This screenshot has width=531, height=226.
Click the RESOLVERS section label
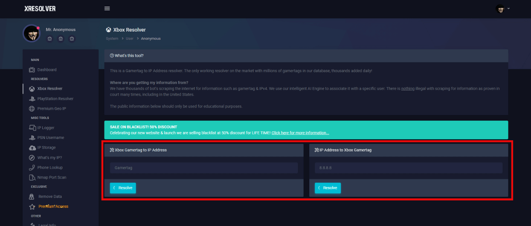click(x=39, y=79)
